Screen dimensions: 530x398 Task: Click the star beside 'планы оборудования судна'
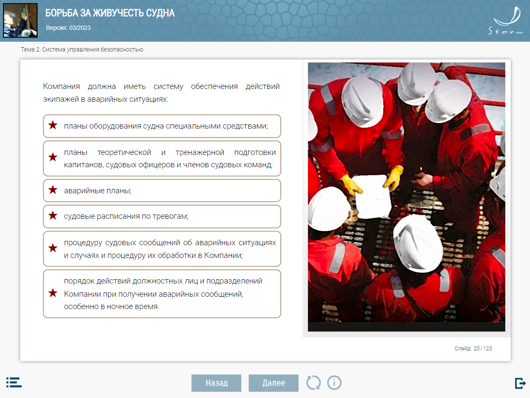tap(53, 125)
